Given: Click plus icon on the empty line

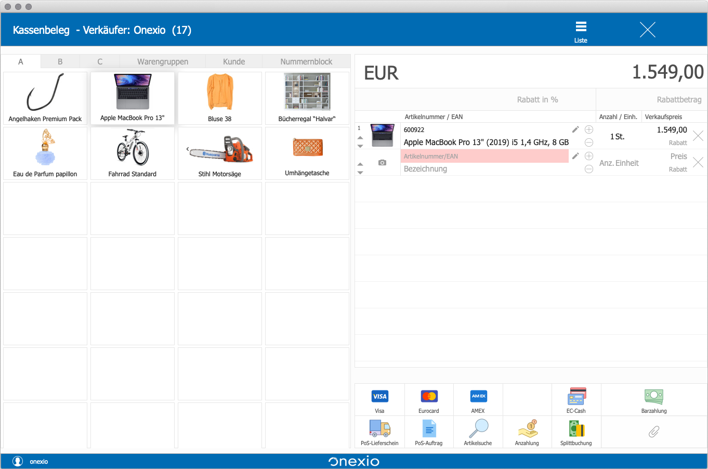Looking at the screenshot, I should [589, 156].
